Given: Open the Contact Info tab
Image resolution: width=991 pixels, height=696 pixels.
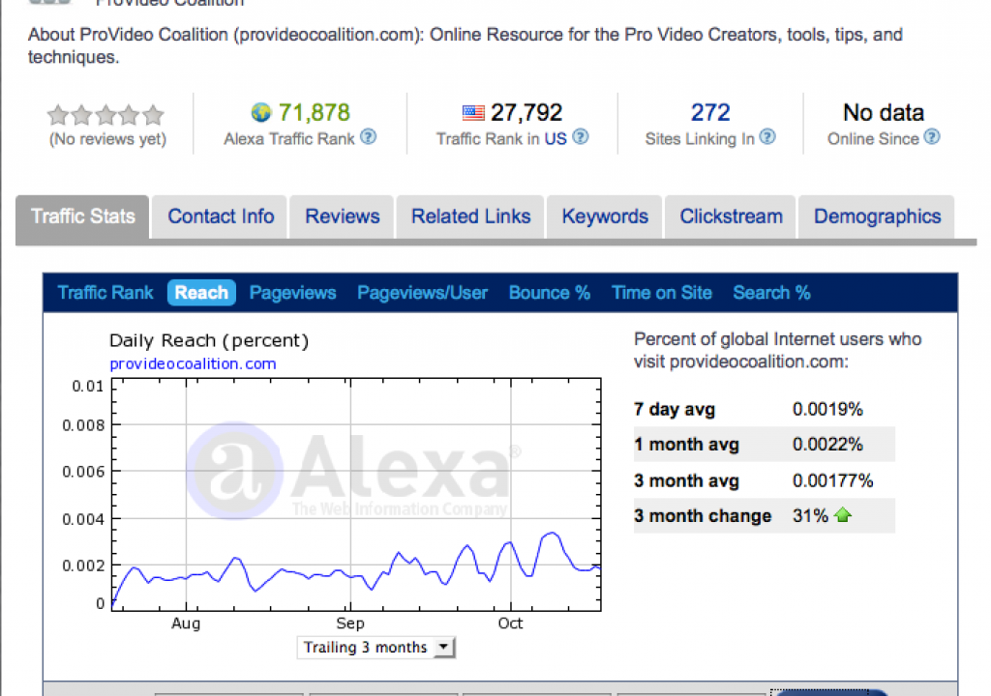Looking at the screenshot, I should click(221, 217).
